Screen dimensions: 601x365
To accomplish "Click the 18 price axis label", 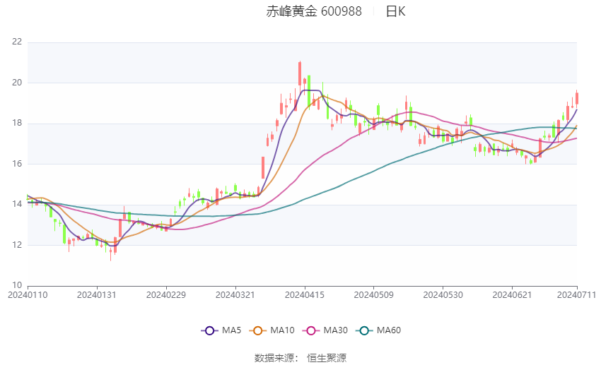I will pos(17,124).
